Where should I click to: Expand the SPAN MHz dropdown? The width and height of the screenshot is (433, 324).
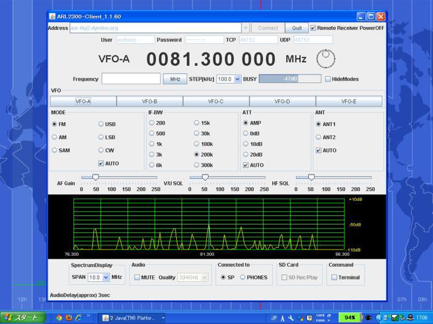pyautogui.click(x=106, y=278)
